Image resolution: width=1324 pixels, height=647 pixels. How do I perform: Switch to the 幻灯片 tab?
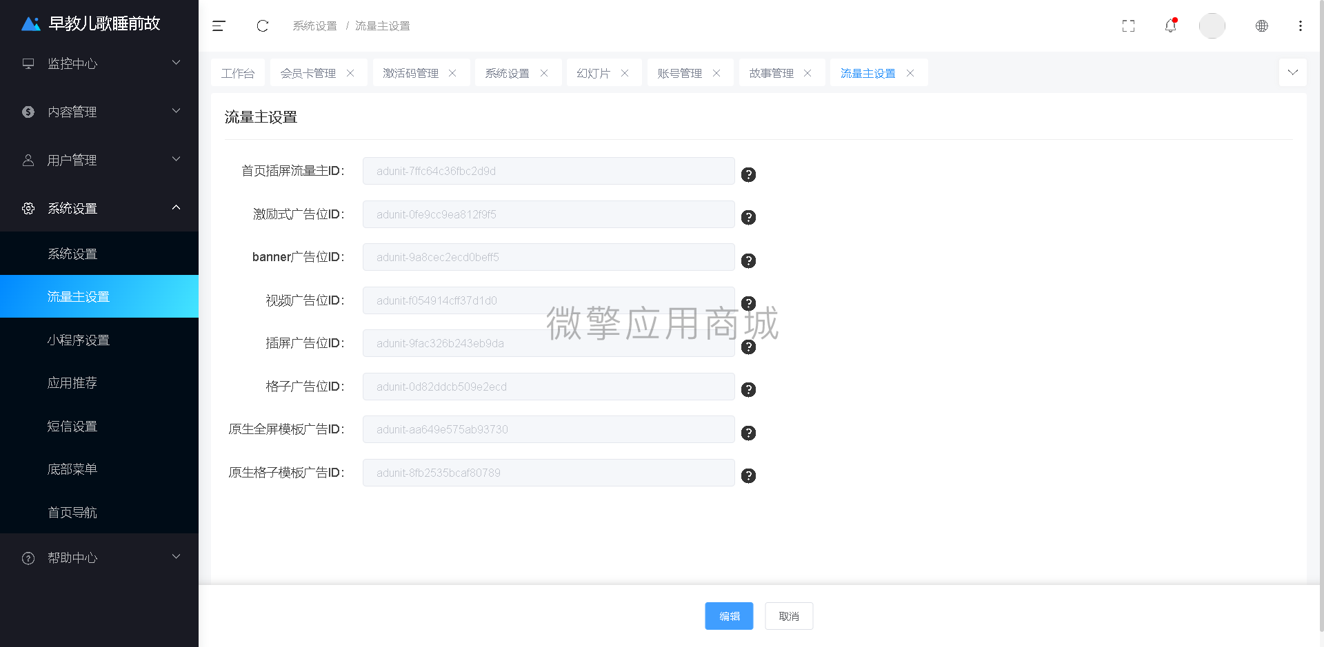(594, 73)
